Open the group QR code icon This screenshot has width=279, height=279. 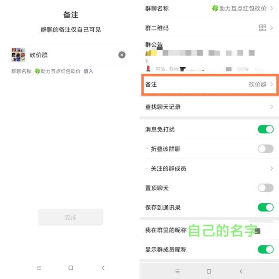262,28
